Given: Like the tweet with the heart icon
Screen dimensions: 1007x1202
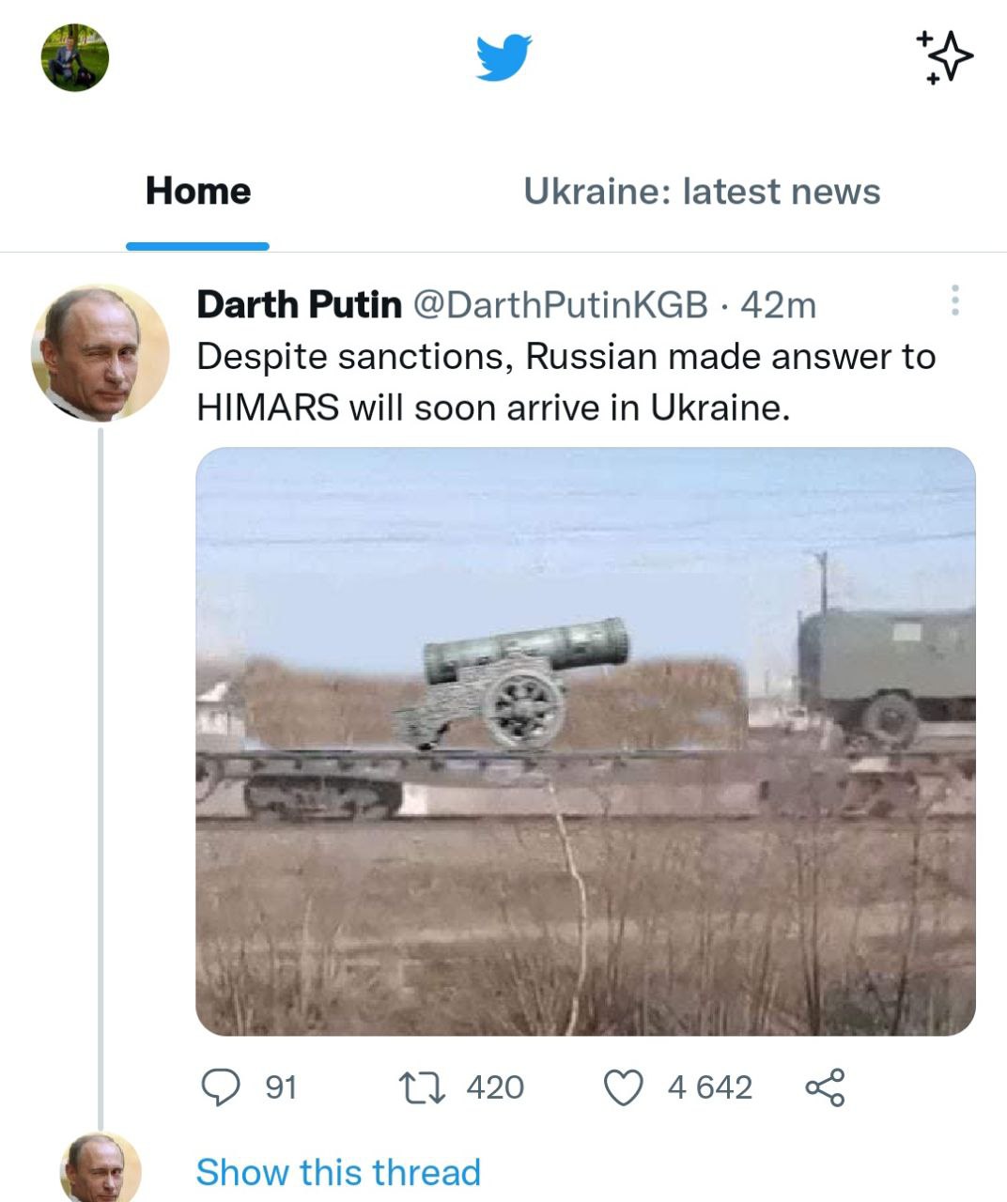Looking at the screenshot, I should [622, 1087].
